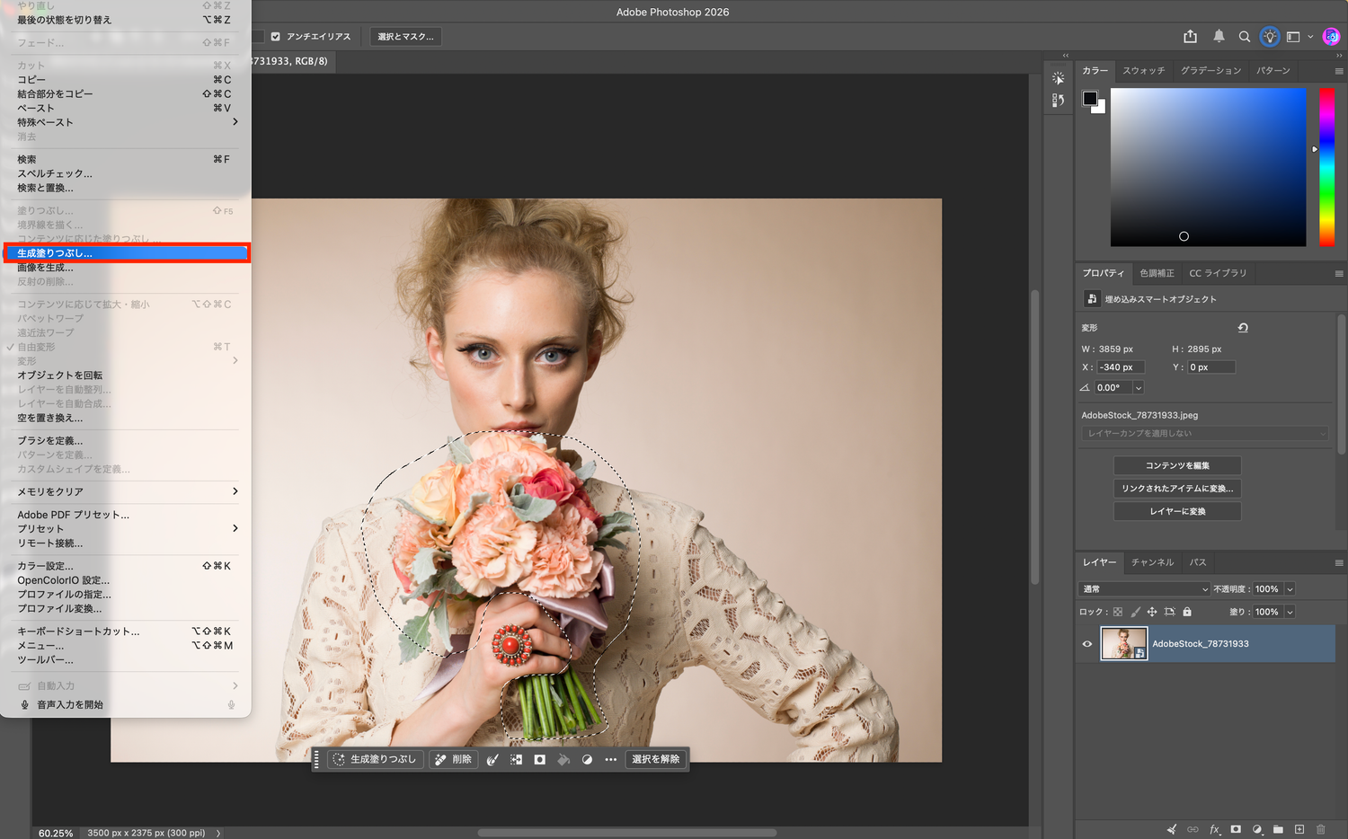Open the rotation angle dropdown in Properties
This screenshot has height=839, width=1348.
click(1138, 388)
